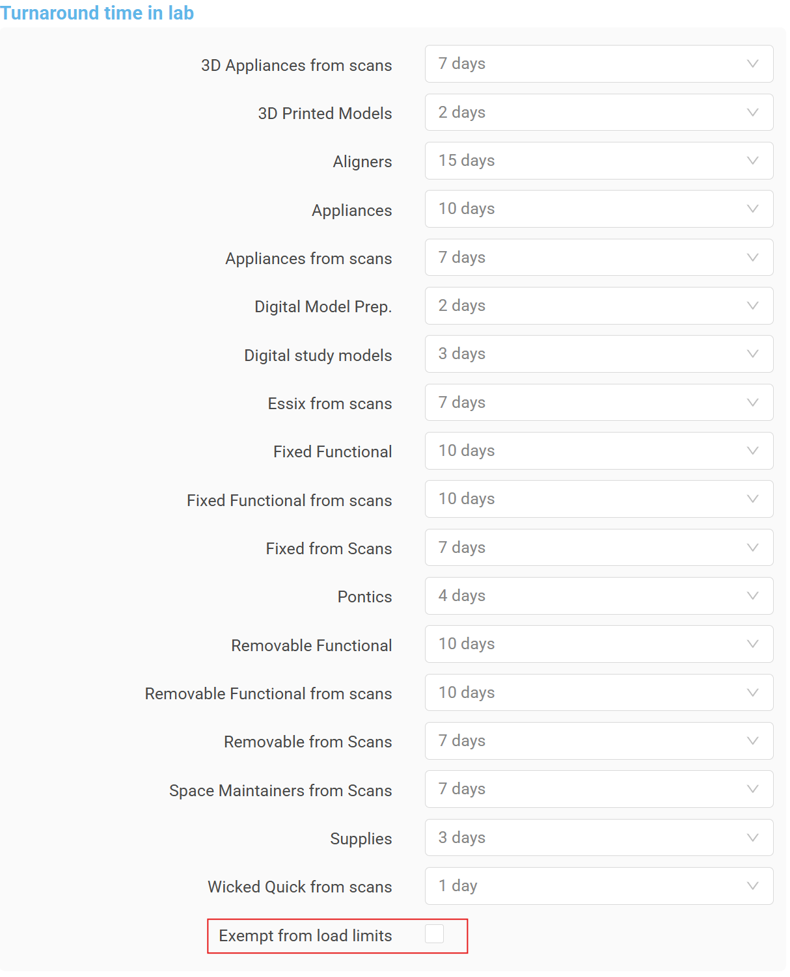Open Wicked Quick from scans dropdown
790x977 pixels.
pos(598,886)
